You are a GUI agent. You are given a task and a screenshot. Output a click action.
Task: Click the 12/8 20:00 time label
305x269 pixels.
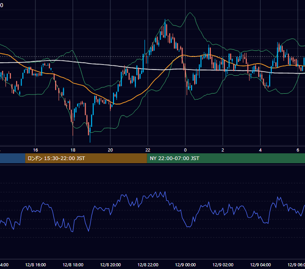point(110,265)
